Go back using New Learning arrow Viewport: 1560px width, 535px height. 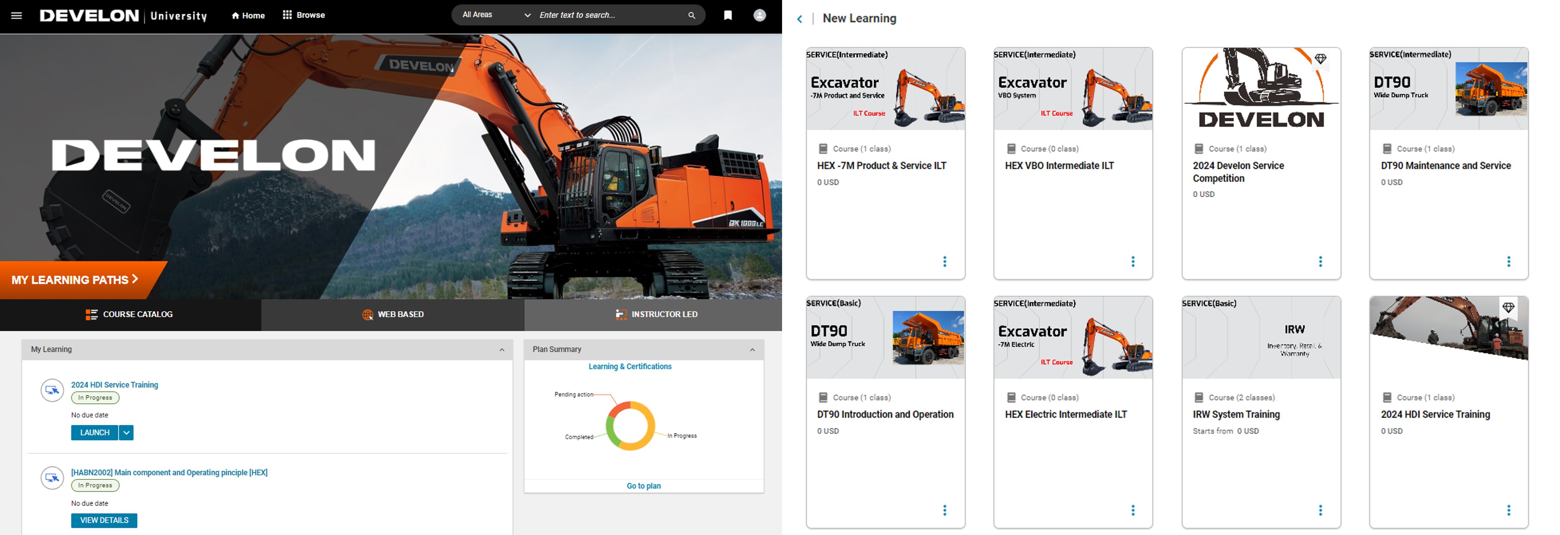point(799,19)
